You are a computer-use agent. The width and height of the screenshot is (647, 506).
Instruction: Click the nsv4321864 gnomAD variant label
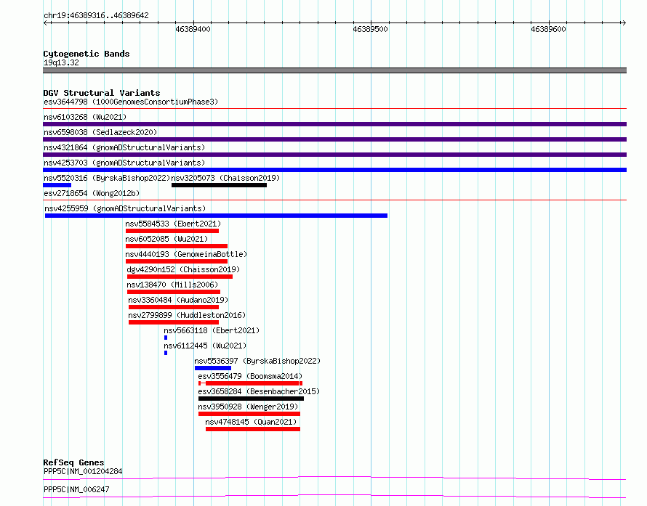(124, 147)
